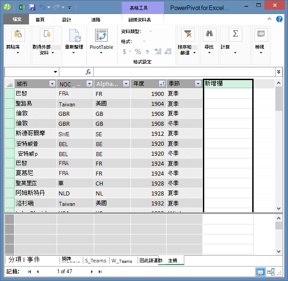Viewport: 288px width, 281px height.
Task: Open NOC column filter dropdown
Action: [x=90, y=84]
